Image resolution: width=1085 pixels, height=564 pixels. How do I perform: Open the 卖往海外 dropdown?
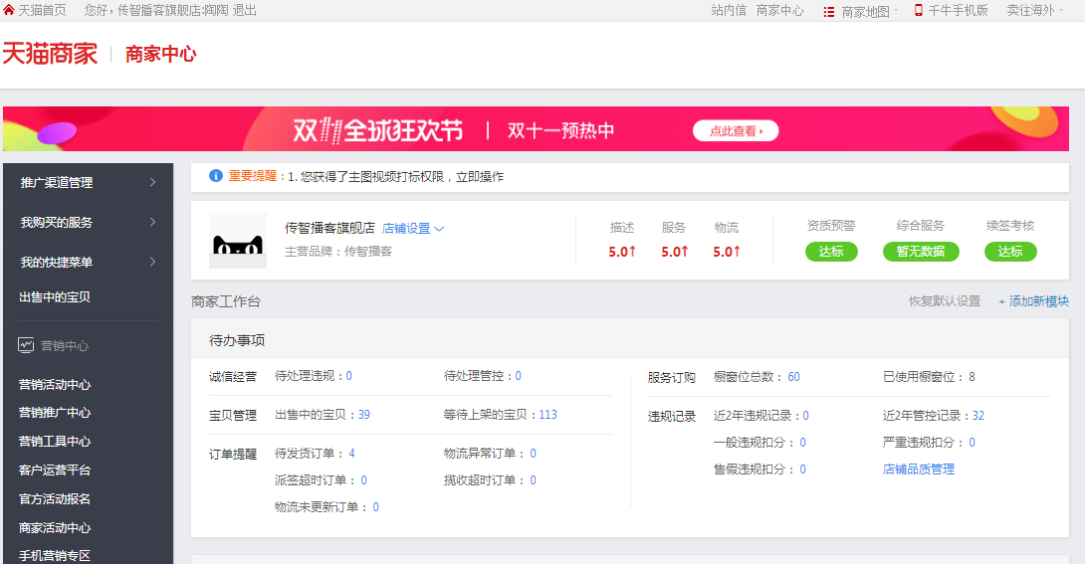click(1034, 10)
